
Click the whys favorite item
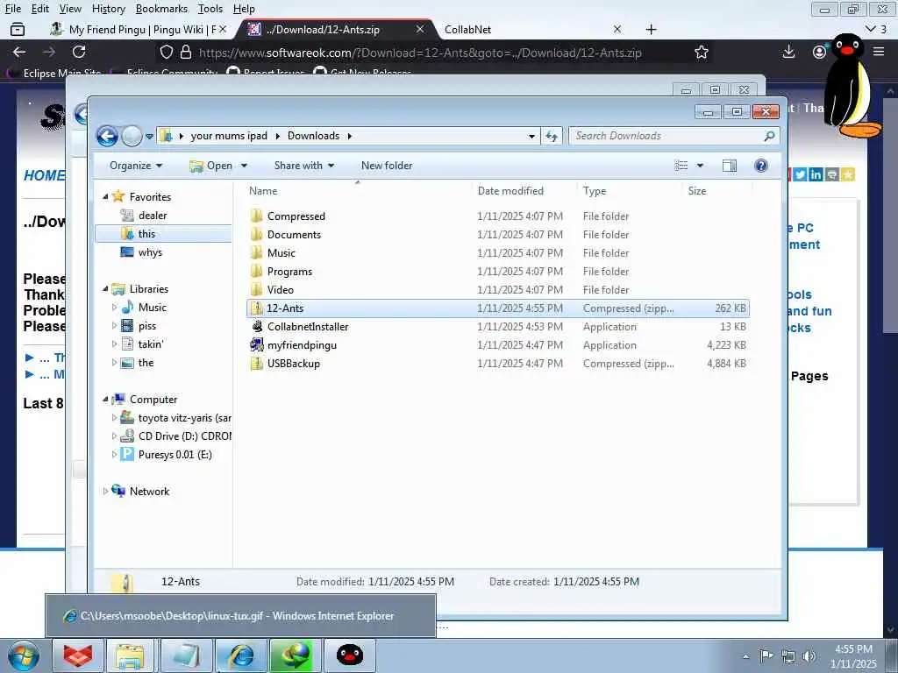coord(150,252)
